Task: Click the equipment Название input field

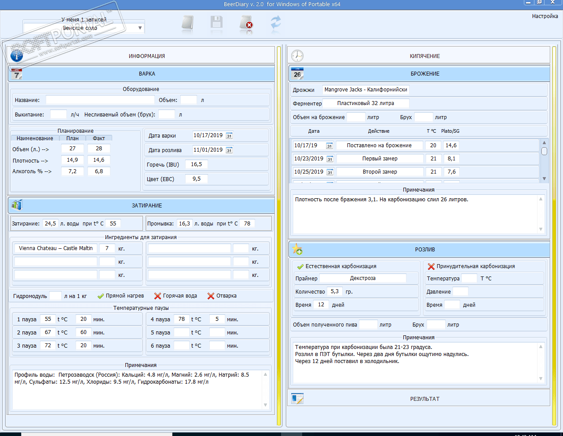Action: 100,100
